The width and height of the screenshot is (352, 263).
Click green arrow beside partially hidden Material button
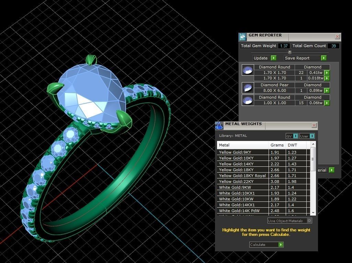tap(332, 170)
